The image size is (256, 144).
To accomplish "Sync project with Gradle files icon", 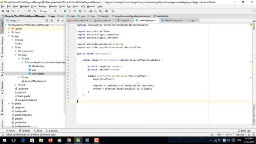I will (91, 11).
